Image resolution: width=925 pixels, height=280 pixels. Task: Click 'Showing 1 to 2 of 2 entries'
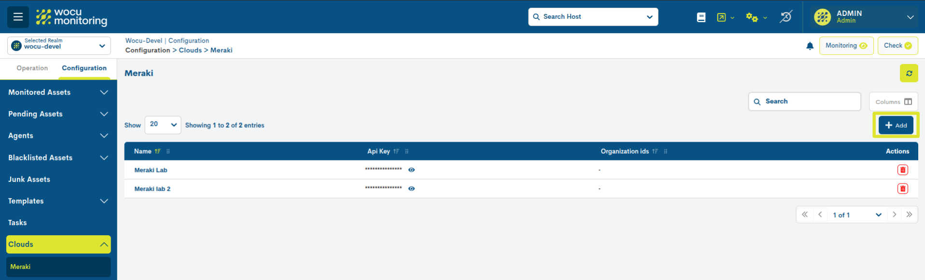click(224, 125)
